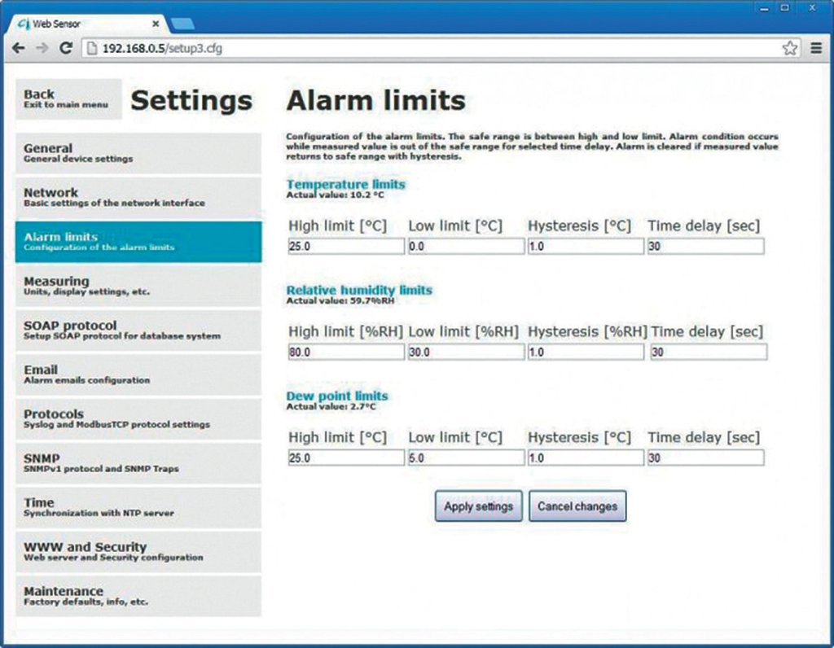The width and height of the screenshot is (834, 648).
Task: Reload the page with the refresh icon
Action: [x=67, y=48]
